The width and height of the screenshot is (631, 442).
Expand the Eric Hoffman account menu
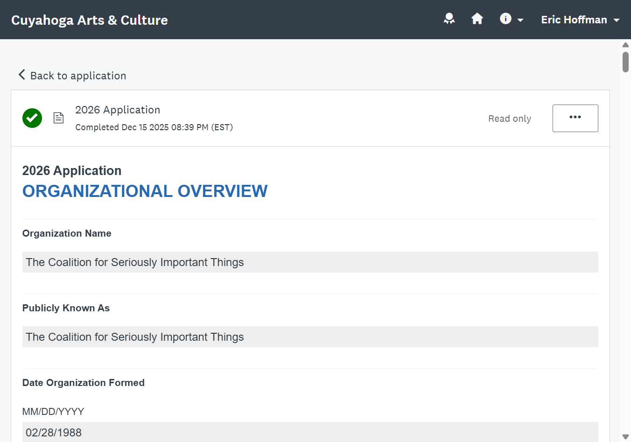(x=580, y=20)
